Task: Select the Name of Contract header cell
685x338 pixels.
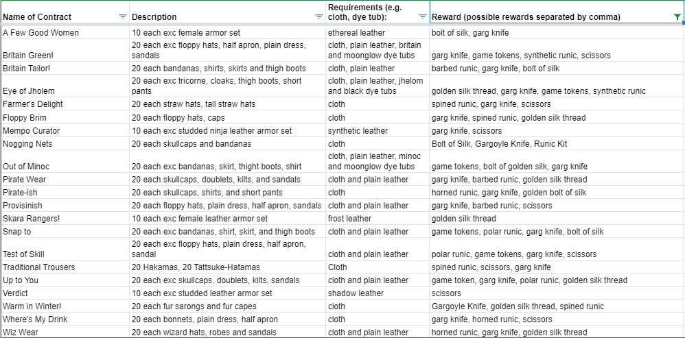Action: pyautogui.click(x=65, y=12)
